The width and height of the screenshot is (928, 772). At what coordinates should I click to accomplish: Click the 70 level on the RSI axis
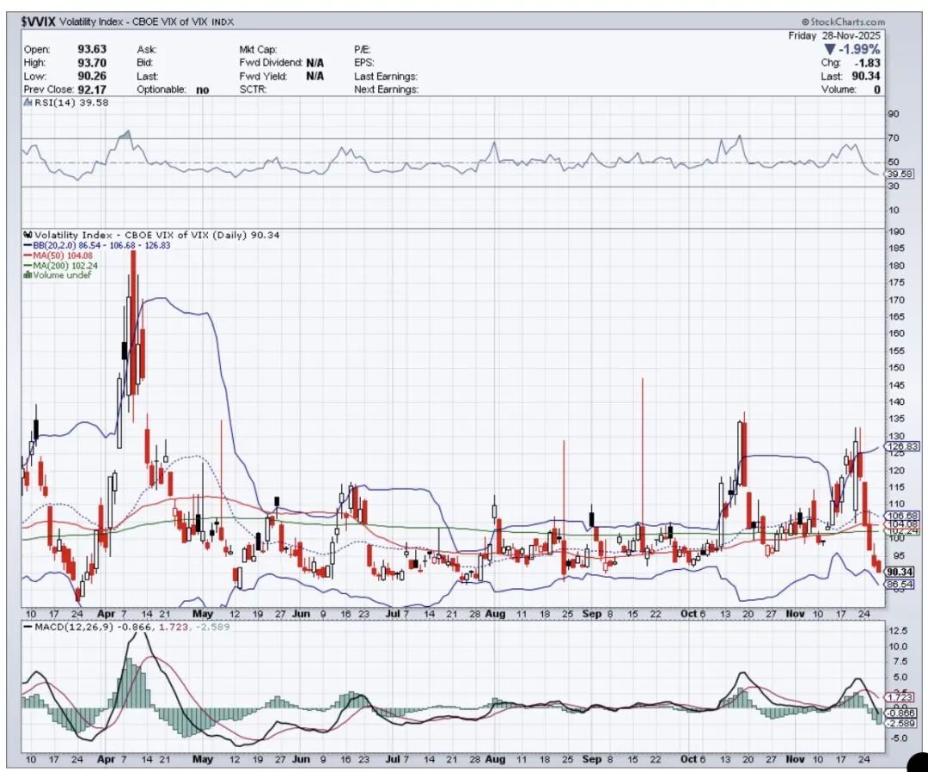[x=894, y=138]
